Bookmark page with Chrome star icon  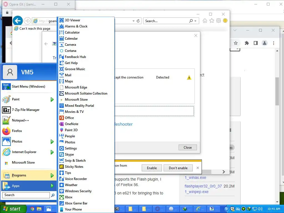pyautogui.click(x=236, y=43)
